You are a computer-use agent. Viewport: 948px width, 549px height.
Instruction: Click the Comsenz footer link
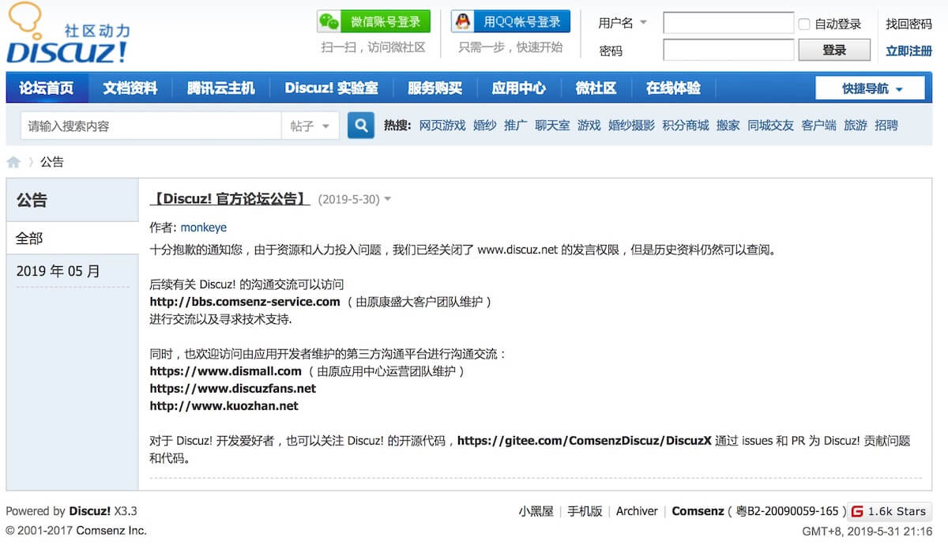698,511
